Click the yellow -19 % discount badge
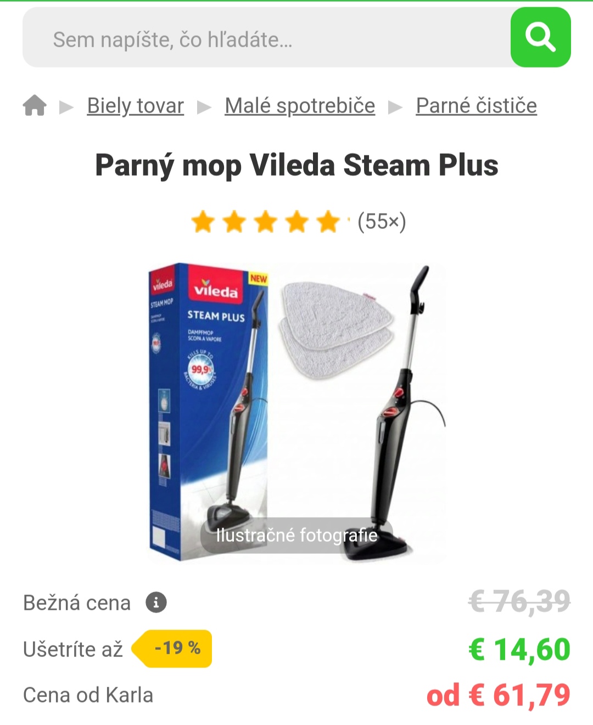Image resolution: width=593 pixels, height=725 pixels. point(172,649)
